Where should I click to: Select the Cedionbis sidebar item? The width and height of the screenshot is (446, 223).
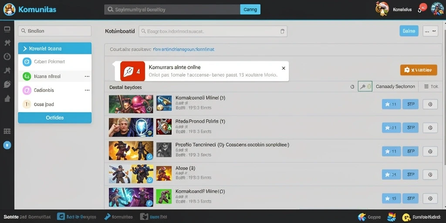[x=55, y=90]
